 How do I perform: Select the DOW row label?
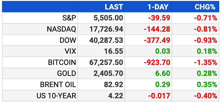point(68,40)
